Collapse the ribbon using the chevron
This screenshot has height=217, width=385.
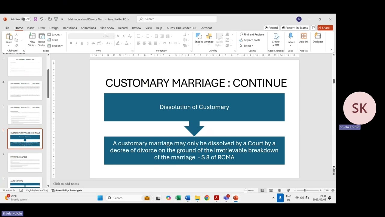click(x=331, y=50)
